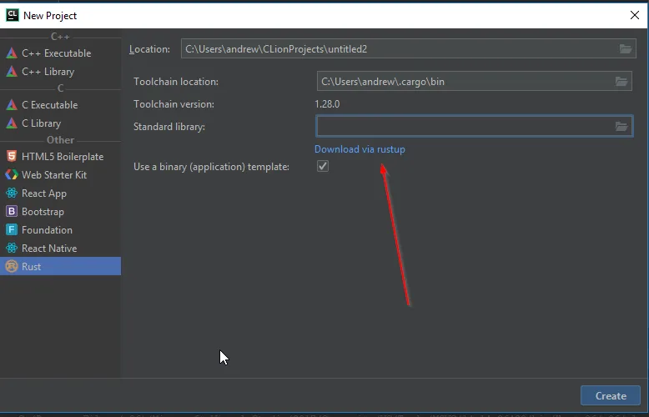
Task: Select the C++ Library project type
Action: (x=60, y=72)
